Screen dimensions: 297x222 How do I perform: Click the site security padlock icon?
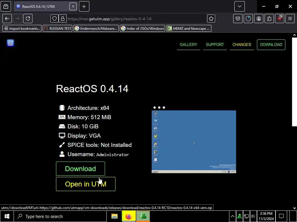click(x=63, y=18)
